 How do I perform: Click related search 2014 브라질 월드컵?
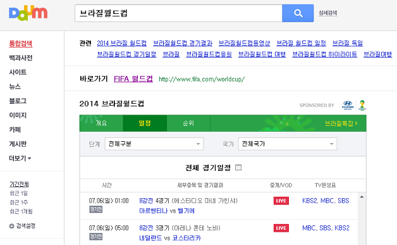(x=122, y=44)
